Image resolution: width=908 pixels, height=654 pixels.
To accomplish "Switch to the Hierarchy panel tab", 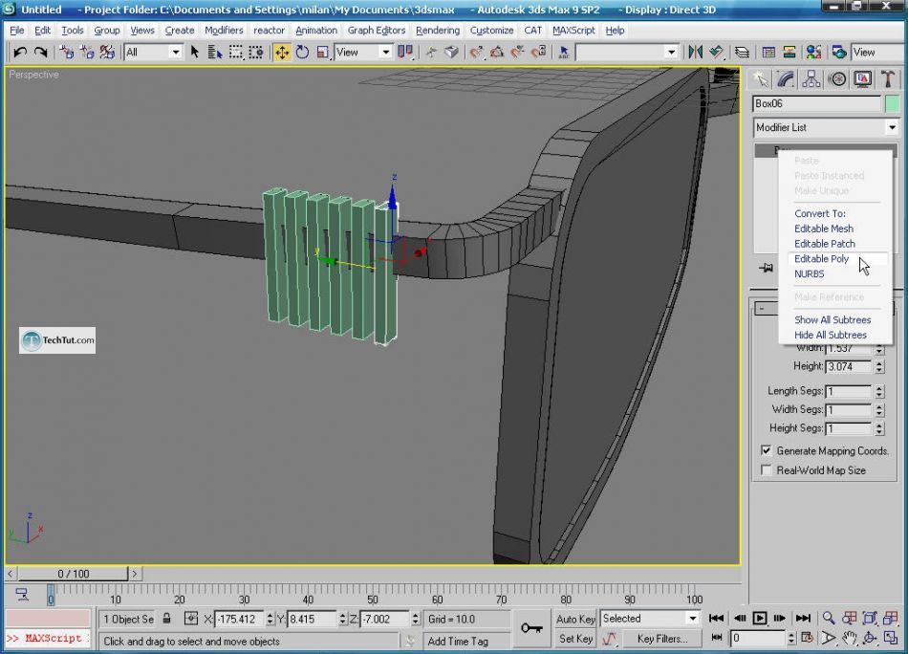I will [x=811, y=78].
